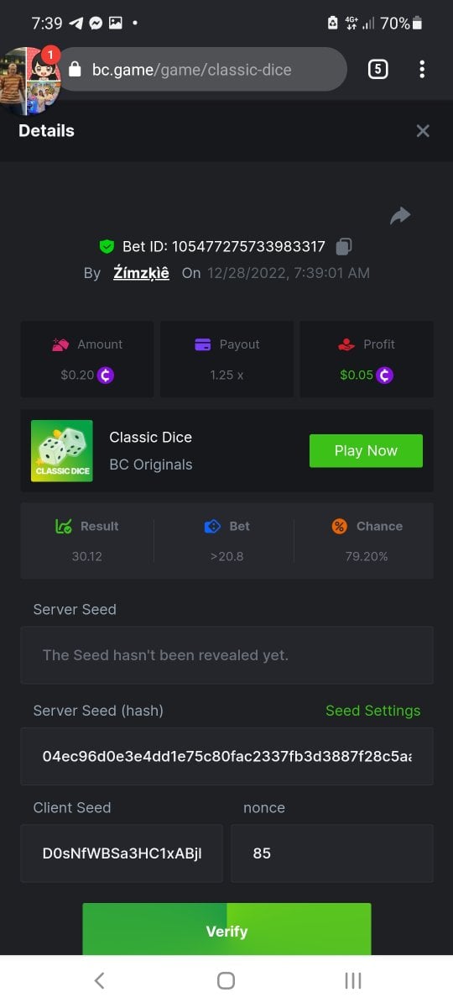
Task: Tap the nonce value field
Action: (x=332, y=853)
